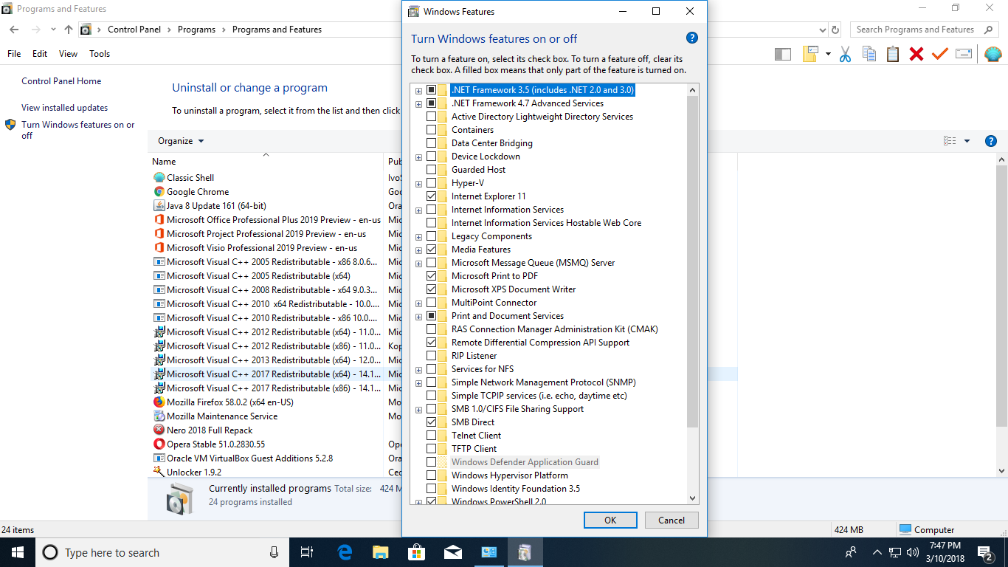Screen dimensions: 1008x567
Task: Click the clipboard Paste icon in toolbar
Action: click(x=893, y=54)
